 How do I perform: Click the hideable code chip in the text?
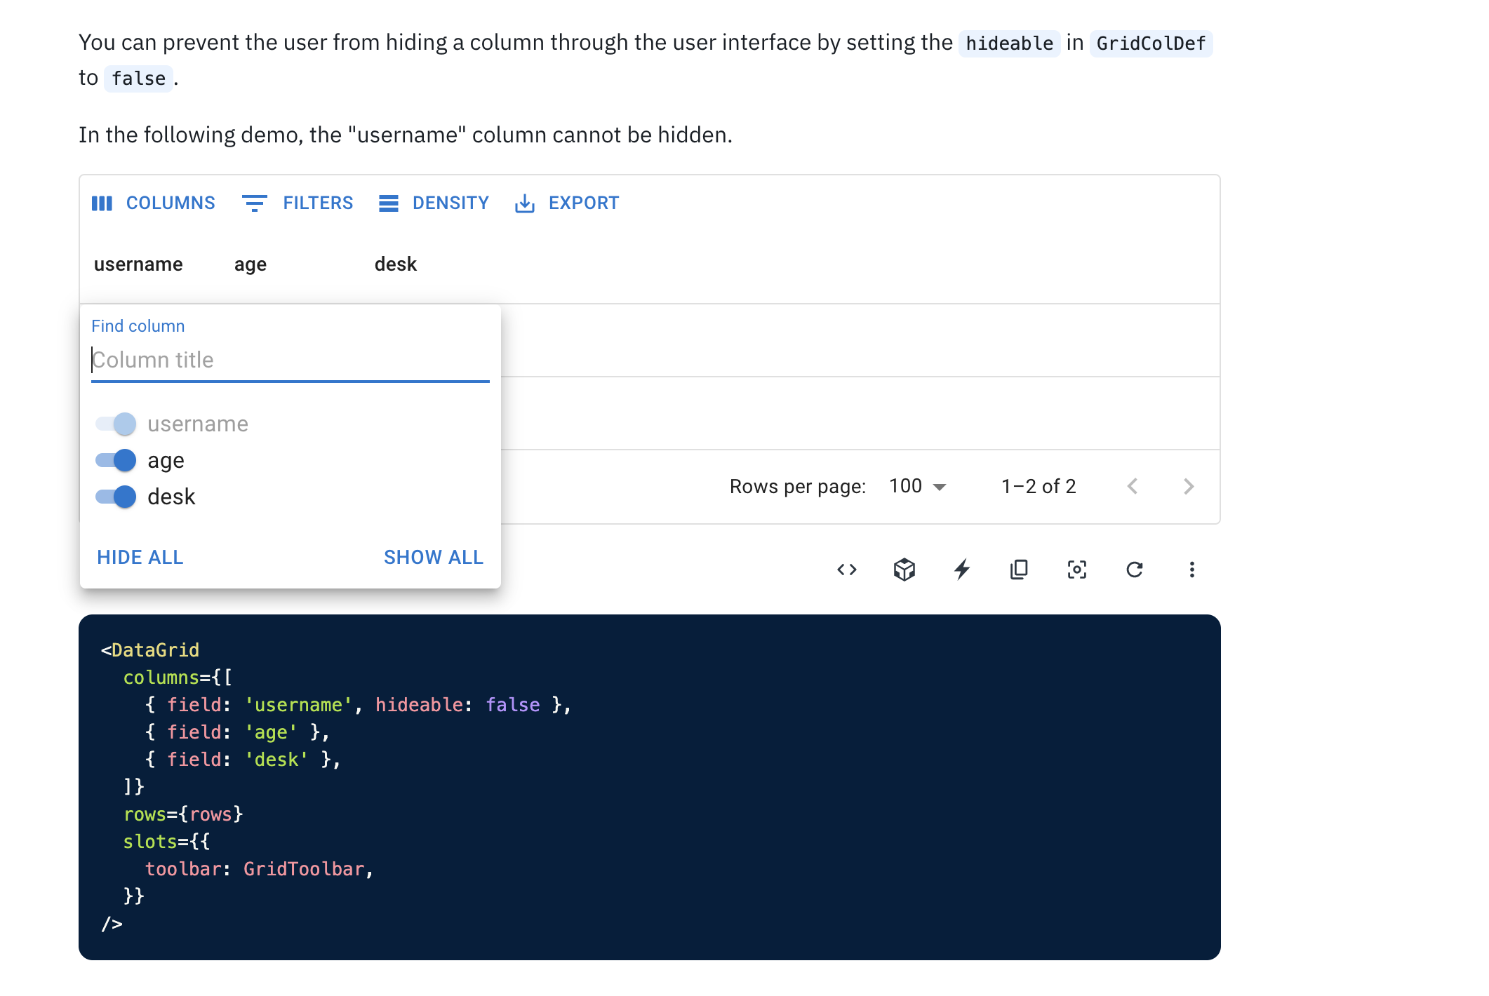[x=1009, y=43]
